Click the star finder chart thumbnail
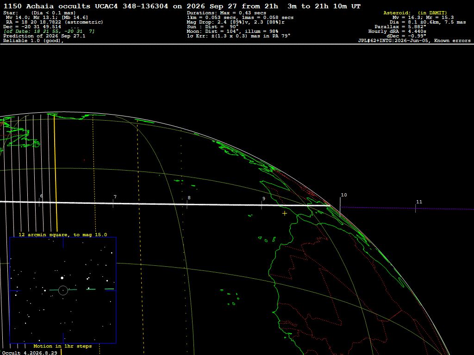 (x=63, y=290)
